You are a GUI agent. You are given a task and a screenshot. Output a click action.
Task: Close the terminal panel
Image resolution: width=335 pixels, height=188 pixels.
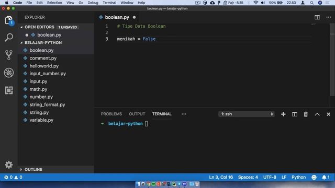pyautogui.click(x=328, y=114)
